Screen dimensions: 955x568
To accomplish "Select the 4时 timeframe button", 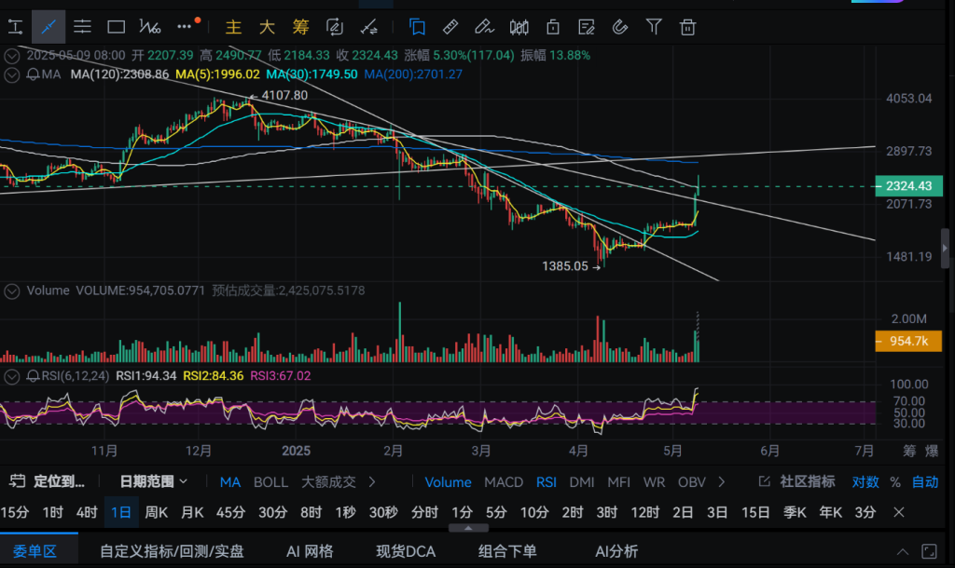I will pyautogui.click(x=87, y=512).
